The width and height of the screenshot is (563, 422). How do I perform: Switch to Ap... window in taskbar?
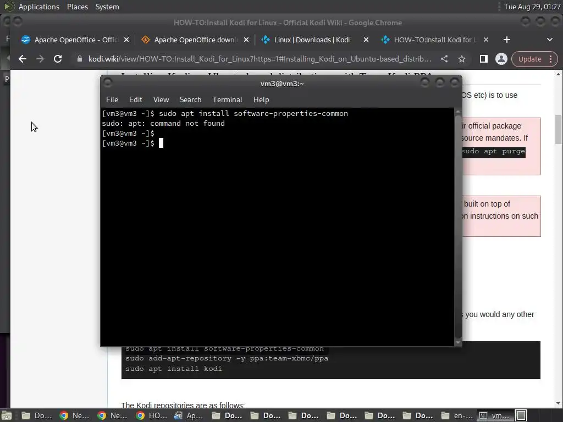coord(189,415)
